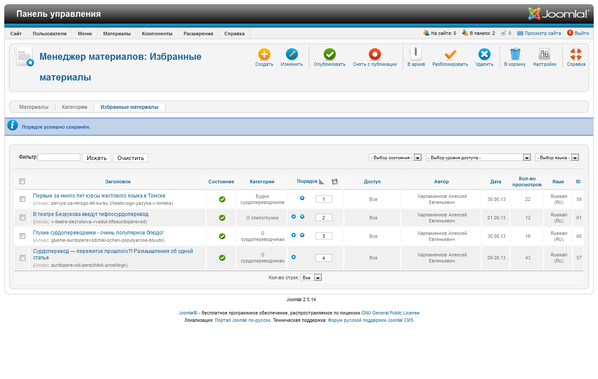The height and width of the screenshot is (379, 598).
Task: Open the Материалы top menu
Action: coord(117,34)
